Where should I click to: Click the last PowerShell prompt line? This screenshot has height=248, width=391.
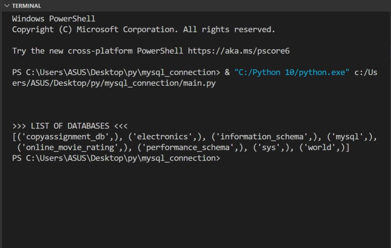pyautogui.click(x=116, y=158)
